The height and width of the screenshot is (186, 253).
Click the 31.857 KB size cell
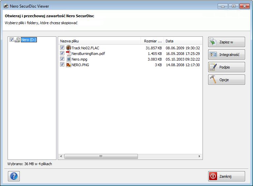pos(154,48)
